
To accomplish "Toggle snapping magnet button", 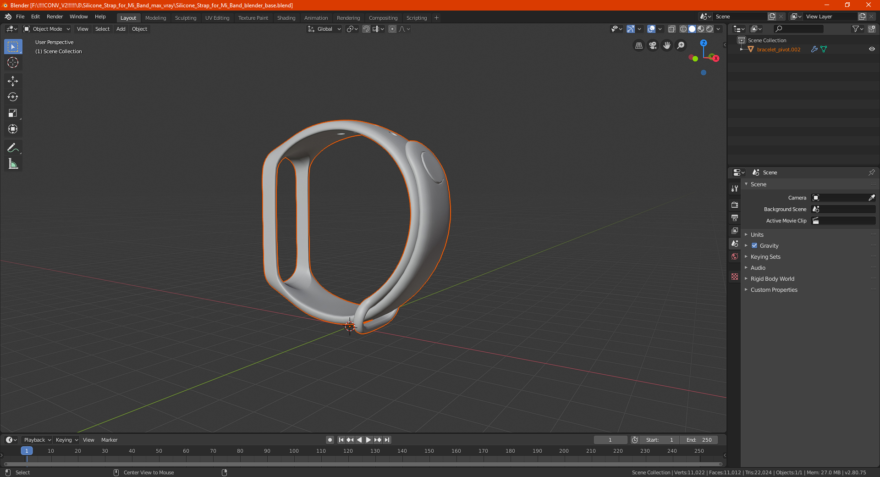I will tap(366, 29).
